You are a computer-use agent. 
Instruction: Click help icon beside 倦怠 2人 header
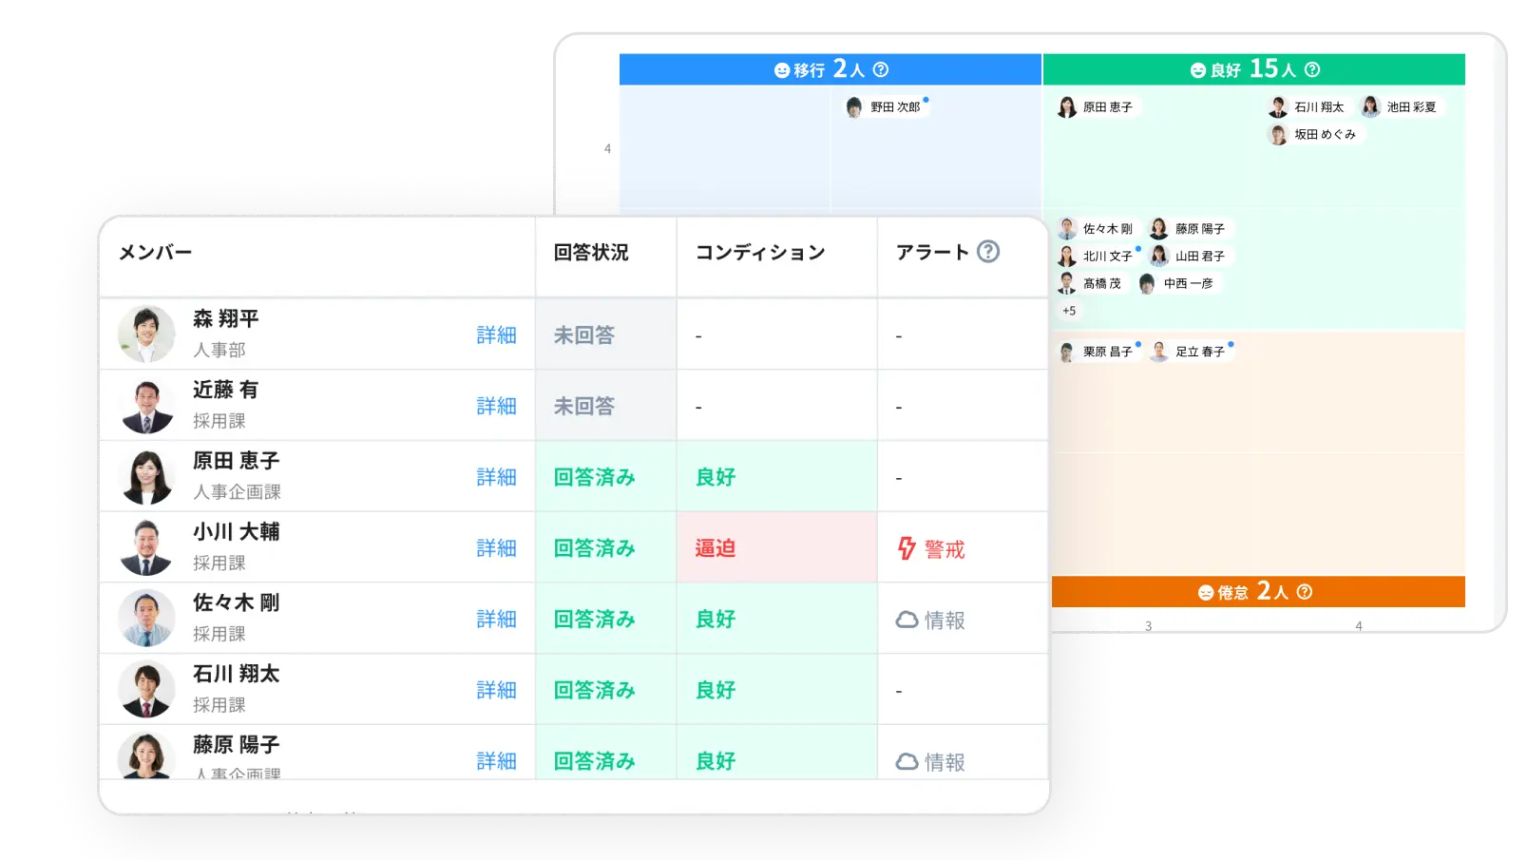(x=1305, y=592)
